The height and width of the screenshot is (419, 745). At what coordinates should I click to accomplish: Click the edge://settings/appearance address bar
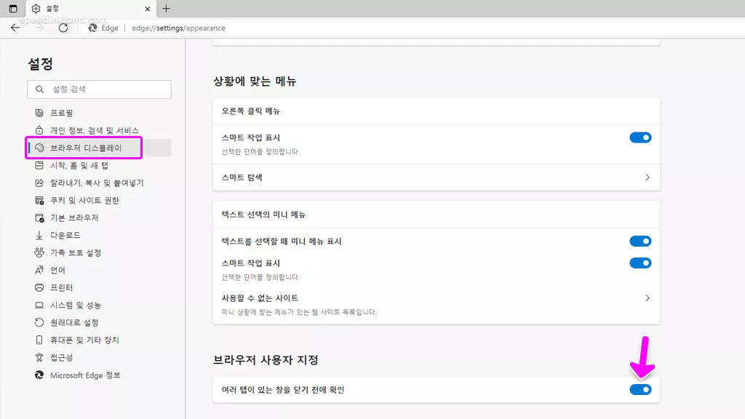point(179,28)
